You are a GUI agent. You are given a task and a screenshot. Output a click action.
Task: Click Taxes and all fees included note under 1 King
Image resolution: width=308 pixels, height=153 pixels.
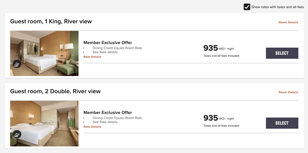pos(221,56)
